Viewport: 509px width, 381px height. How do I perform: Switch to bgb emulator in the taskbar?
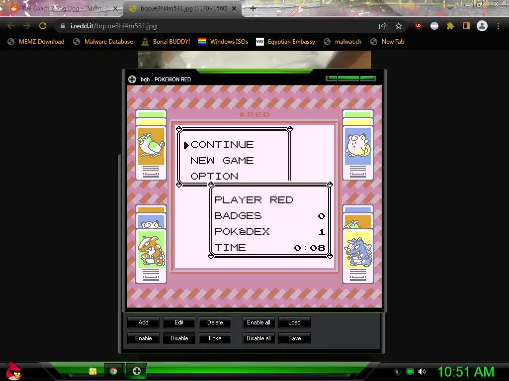[x=137, y=371]
